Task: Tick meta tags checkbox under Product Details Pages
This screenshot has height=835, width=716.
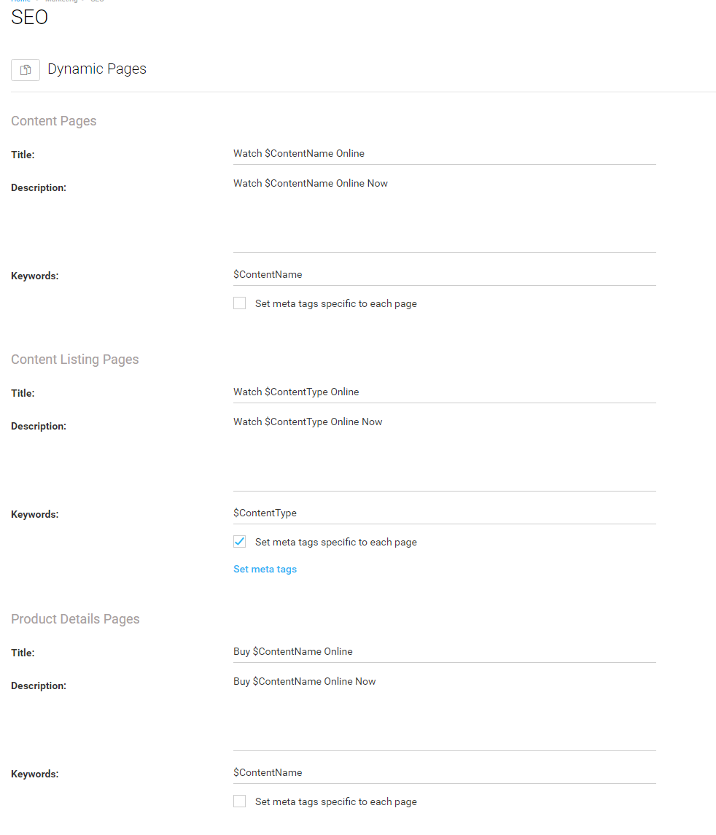Action: (240, 801)
